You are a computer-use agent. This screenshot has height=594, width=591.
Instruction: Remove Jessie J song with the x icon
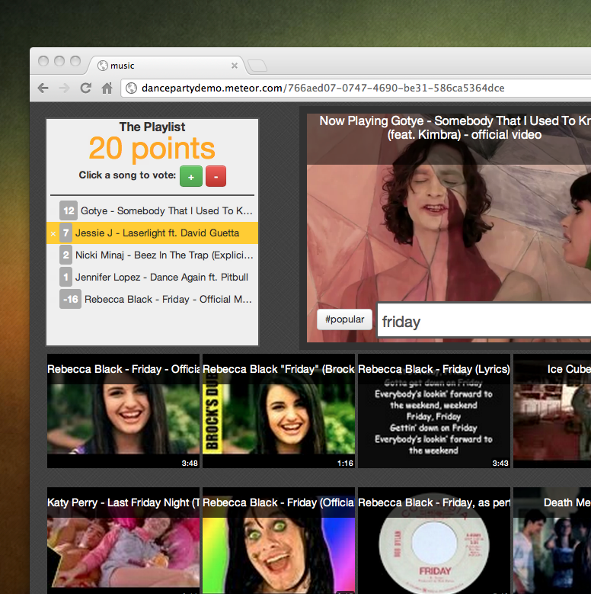point(53,233)
